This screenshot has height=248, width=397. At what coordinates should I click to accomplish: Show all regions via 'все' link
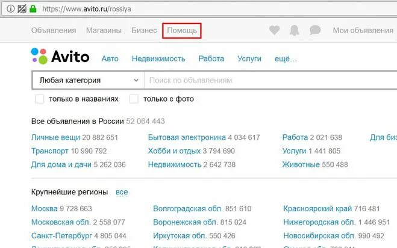pos(122,192)
